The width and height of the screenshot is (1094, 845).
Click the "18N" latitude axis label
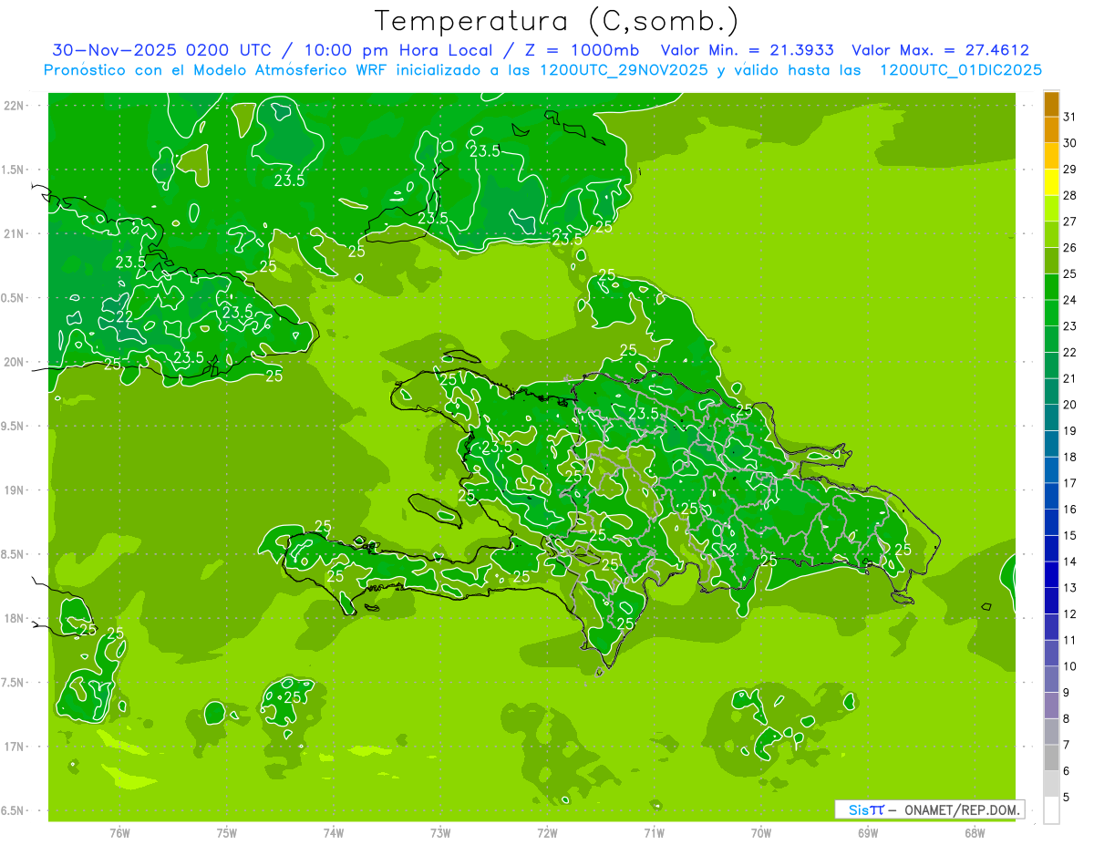point(15,618)
